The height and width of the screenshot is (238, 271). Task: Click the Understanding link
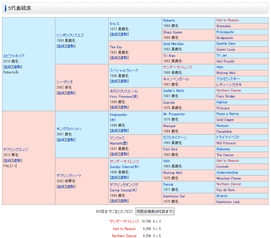(227, 172)
